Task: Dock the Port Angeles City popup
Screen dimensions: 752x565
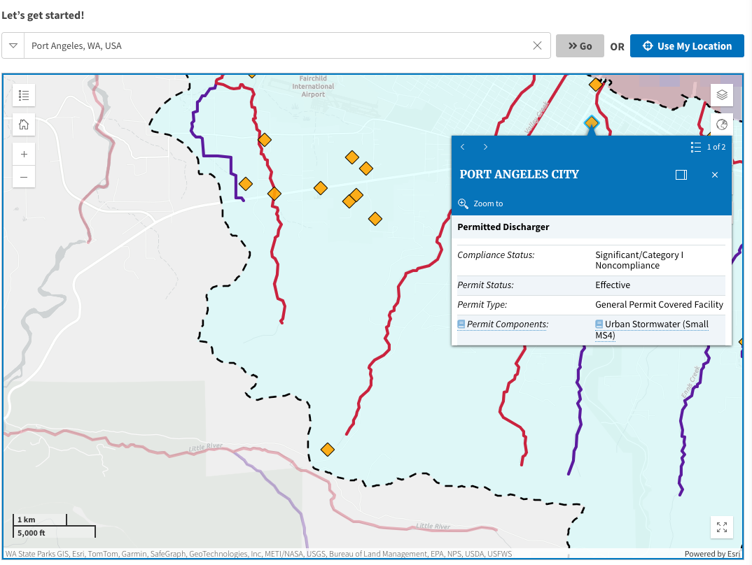Action: pyautogui.click(x=681, y=175)
